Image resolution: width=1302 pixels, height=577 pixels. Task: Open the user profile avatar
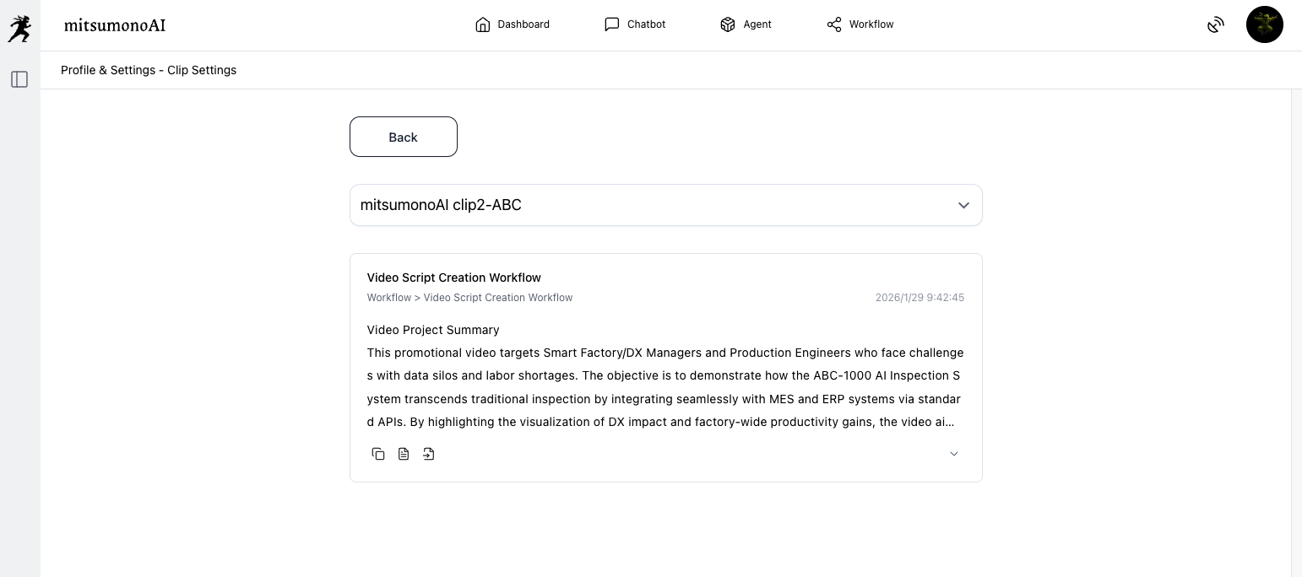[x=1264, y=24]
